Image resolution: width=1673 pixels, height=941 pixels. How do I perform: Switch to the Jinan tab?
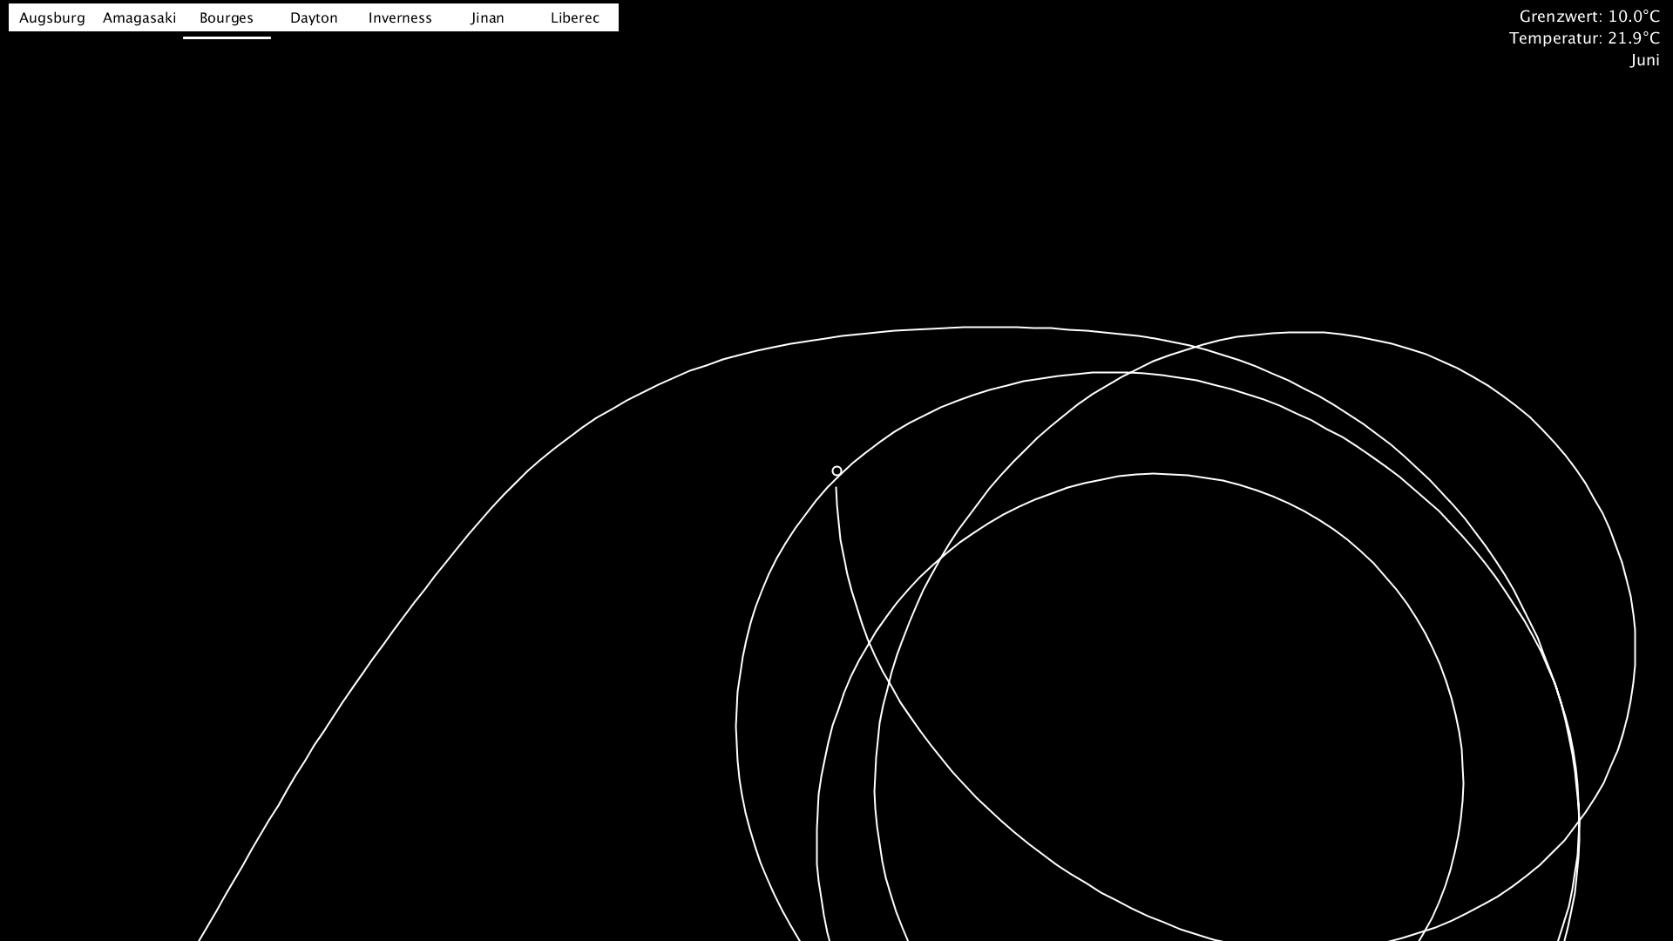click(487, 17)
